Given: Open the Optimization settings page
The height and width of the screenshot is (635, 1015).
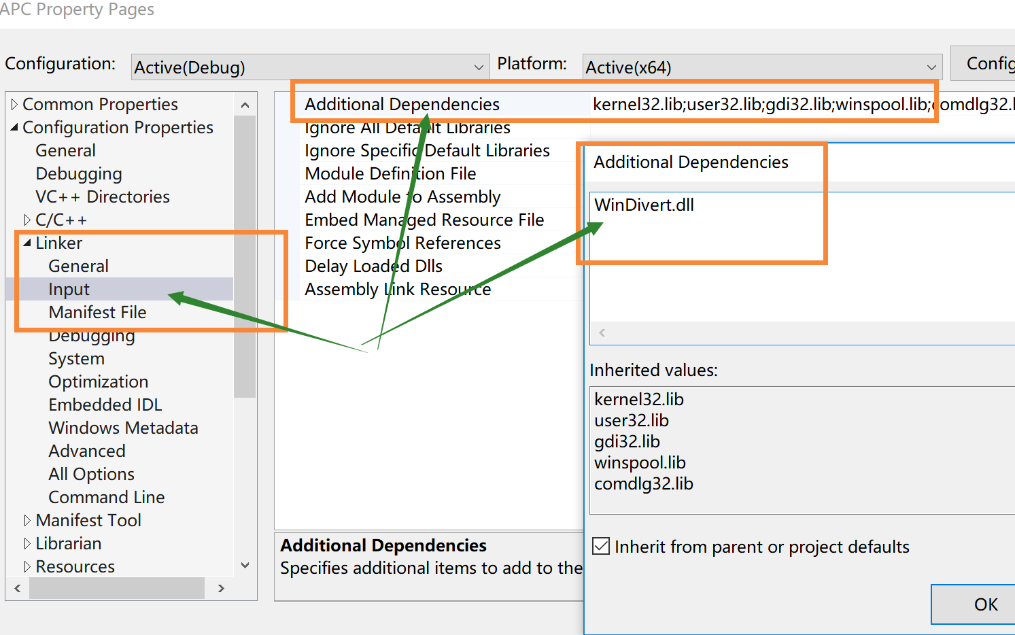Looking at the screenshot, I should [x=98, y=381].
